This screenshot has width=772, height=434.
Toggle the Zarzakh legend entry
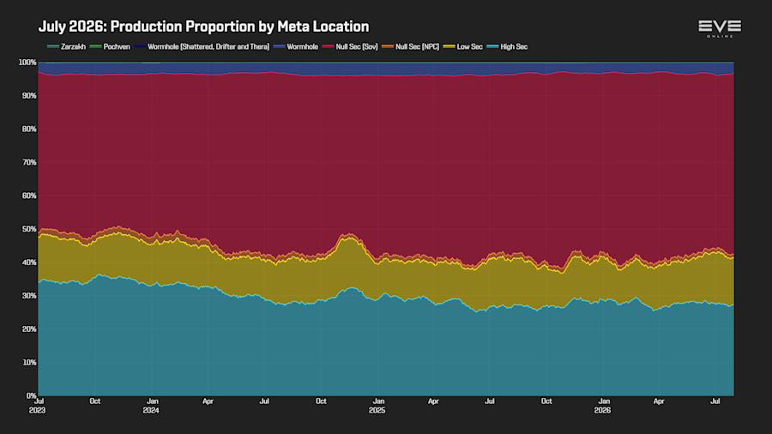pyautogui.click(x=66, y=47)
